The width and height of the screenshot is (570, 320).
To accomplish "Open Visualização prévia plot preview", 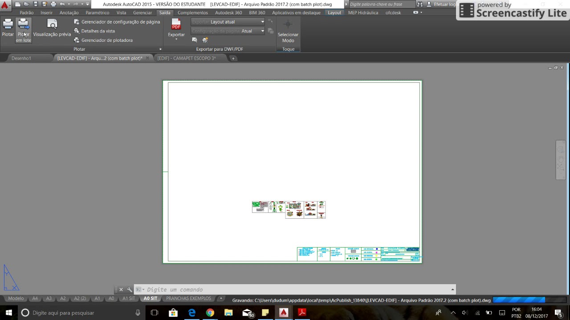I will [x=52, y=28].
